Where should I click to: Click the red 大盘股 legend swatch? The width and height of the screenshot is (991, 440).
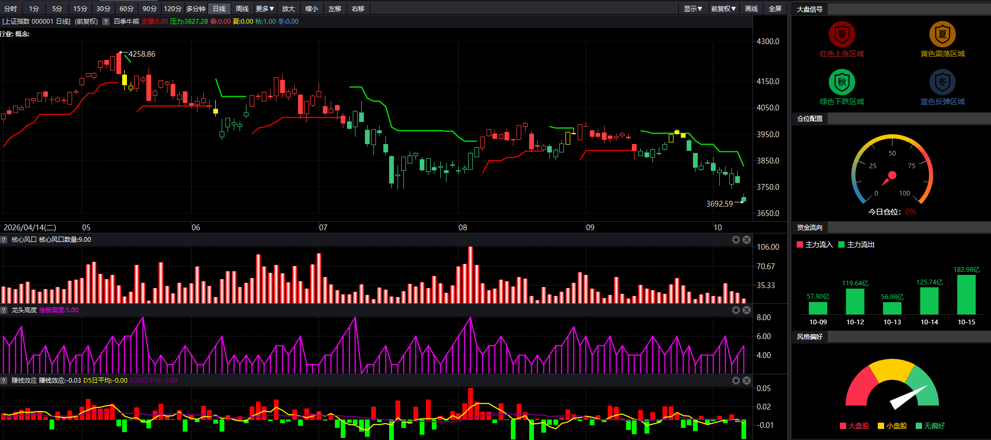tap(843, 426)
